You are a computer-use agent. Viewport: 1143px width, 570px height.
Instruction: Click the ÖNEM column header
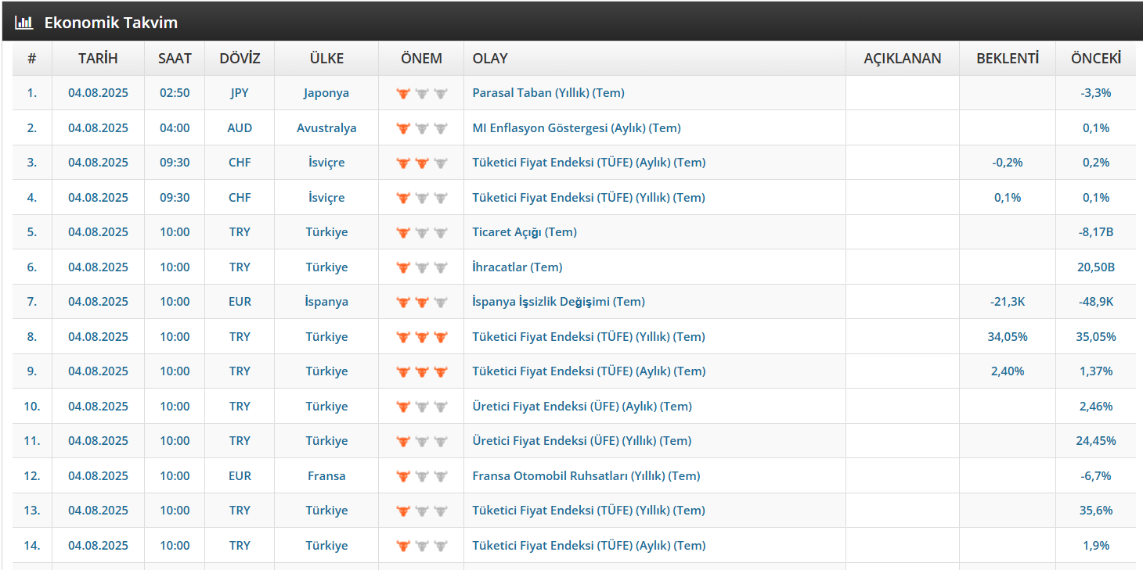click(x=421, y=59)
